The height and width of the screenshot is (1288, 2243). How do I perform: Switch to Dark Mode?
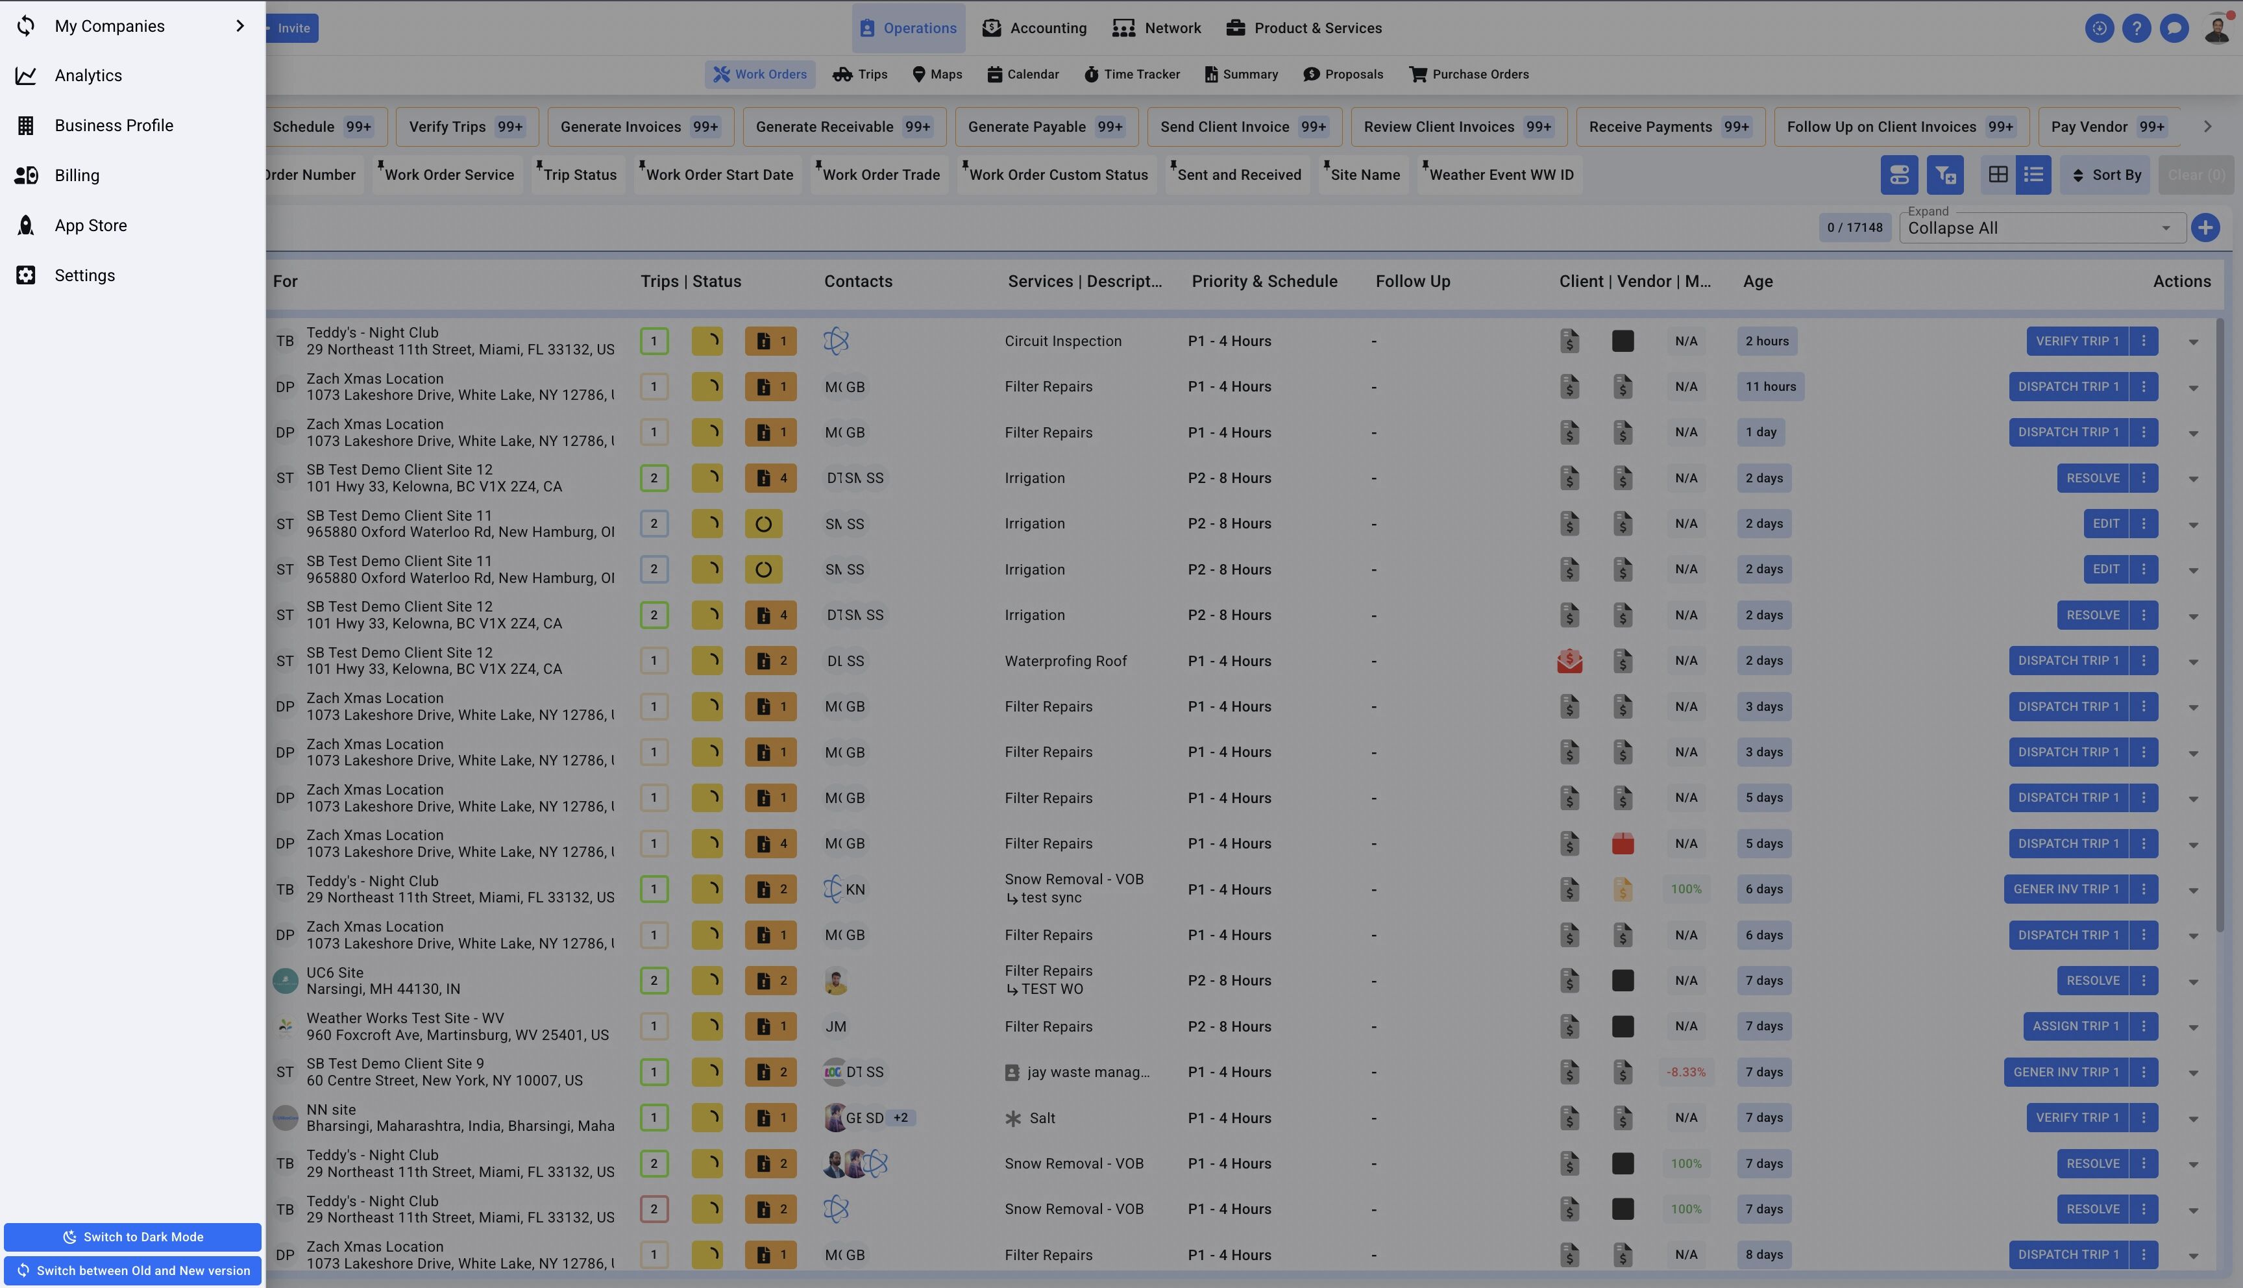[x=132, y=1237]
